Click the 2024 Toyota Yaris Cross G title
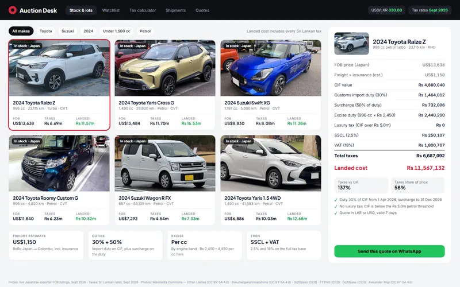460x287 pixels. (x=147, y=103)
